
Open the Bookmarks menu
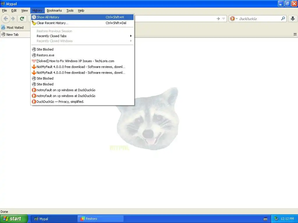coord(54,10)
